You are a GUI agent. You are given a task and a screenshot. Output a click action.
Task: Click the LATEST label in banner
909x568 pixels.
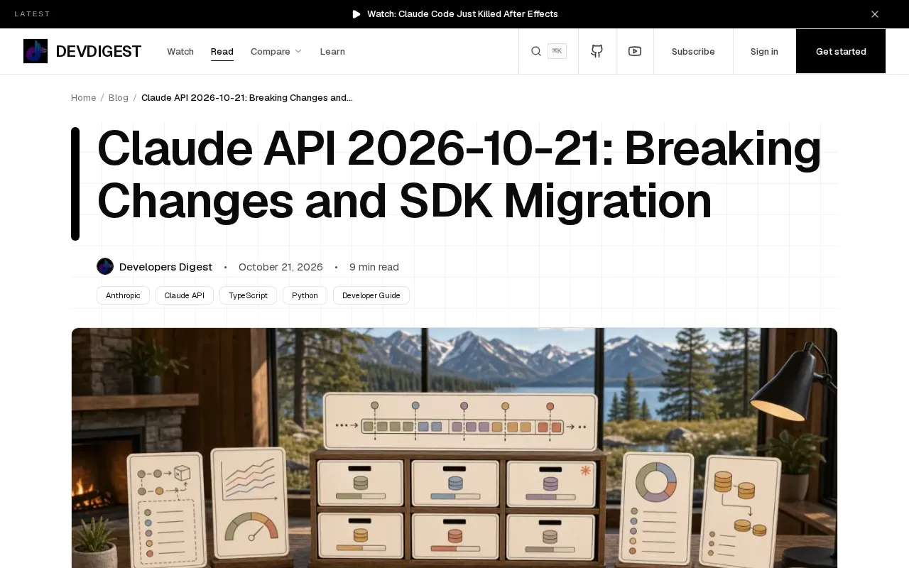(33, 14)
